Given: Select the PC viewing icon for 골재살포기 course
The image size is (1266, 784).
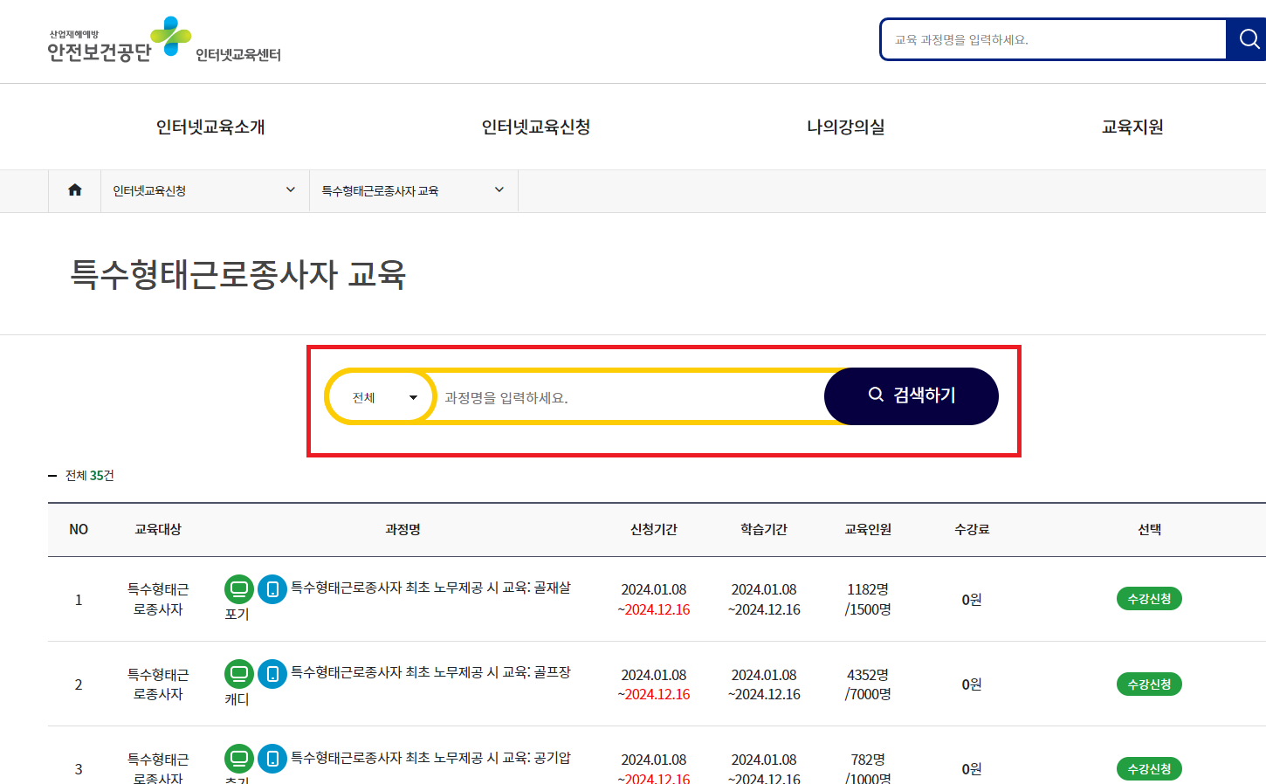Looking at the screenshot, I should click(x=238, y=589).
